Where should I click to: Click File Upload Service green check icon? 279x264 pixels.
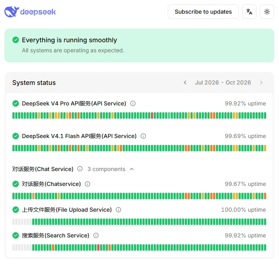click(16, 210)
